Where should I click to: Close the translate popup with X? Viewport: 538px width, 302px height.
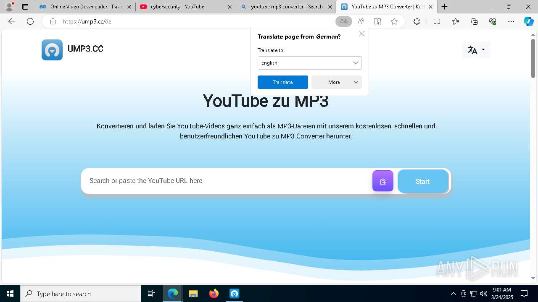pyautogui.click(x=362, y=34)
